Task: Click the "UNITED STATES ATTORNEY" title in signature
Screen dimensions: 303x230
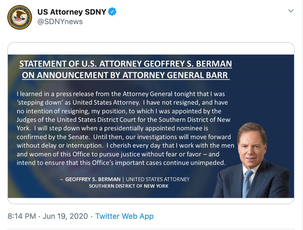Action: click(157, 179)
